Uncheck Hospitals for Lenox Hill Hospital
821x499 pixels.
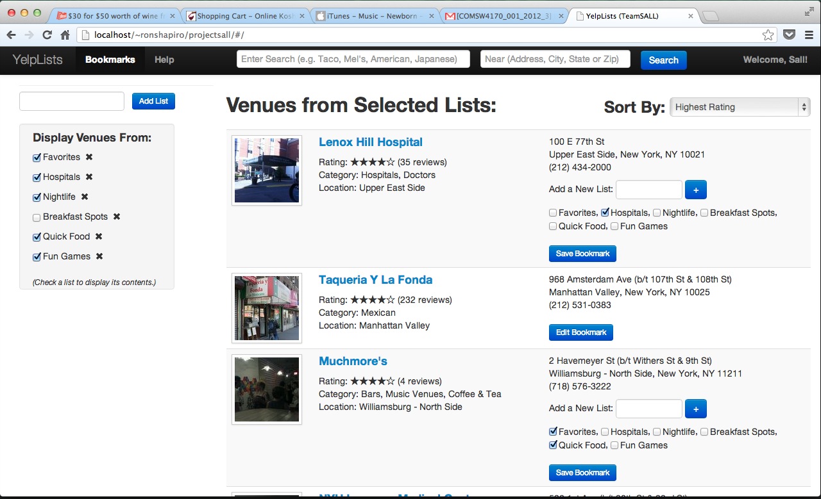tap(605, 213)
